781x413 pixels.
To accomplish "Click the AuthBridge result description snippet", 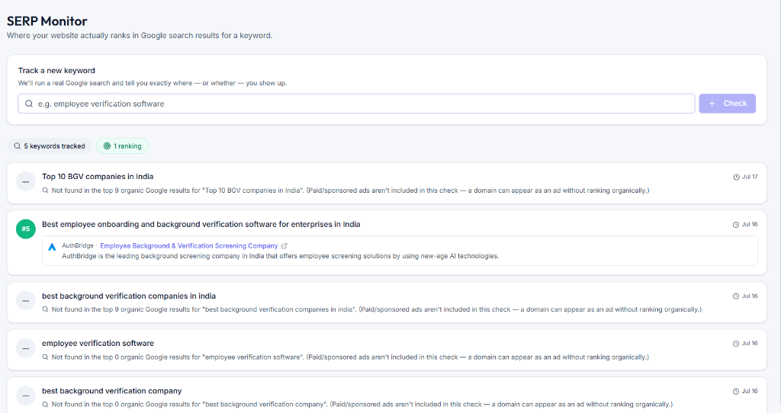I will tap(281, 256).
